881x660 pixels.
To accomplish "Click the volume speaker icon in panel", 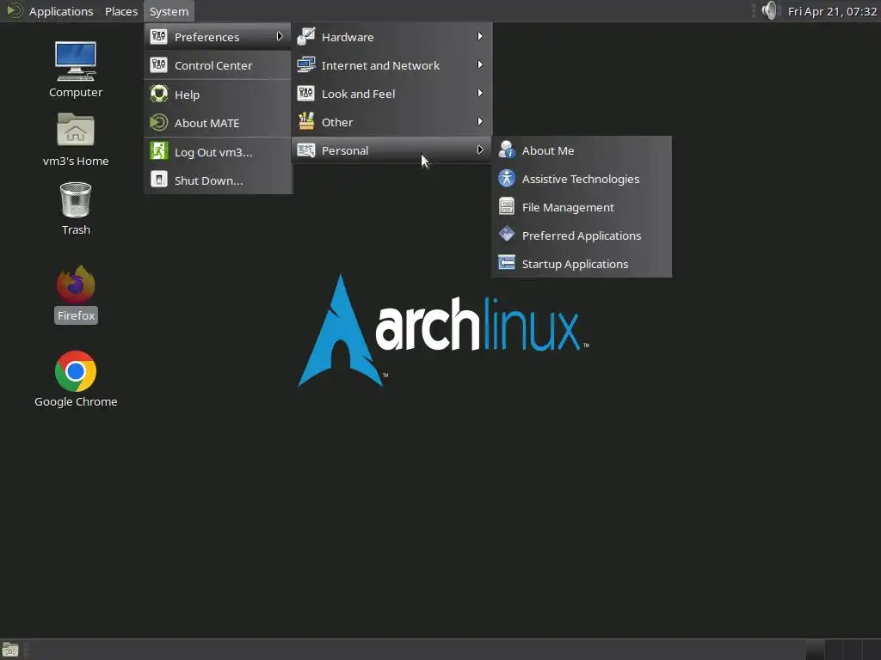I will [x=771, y=10].
